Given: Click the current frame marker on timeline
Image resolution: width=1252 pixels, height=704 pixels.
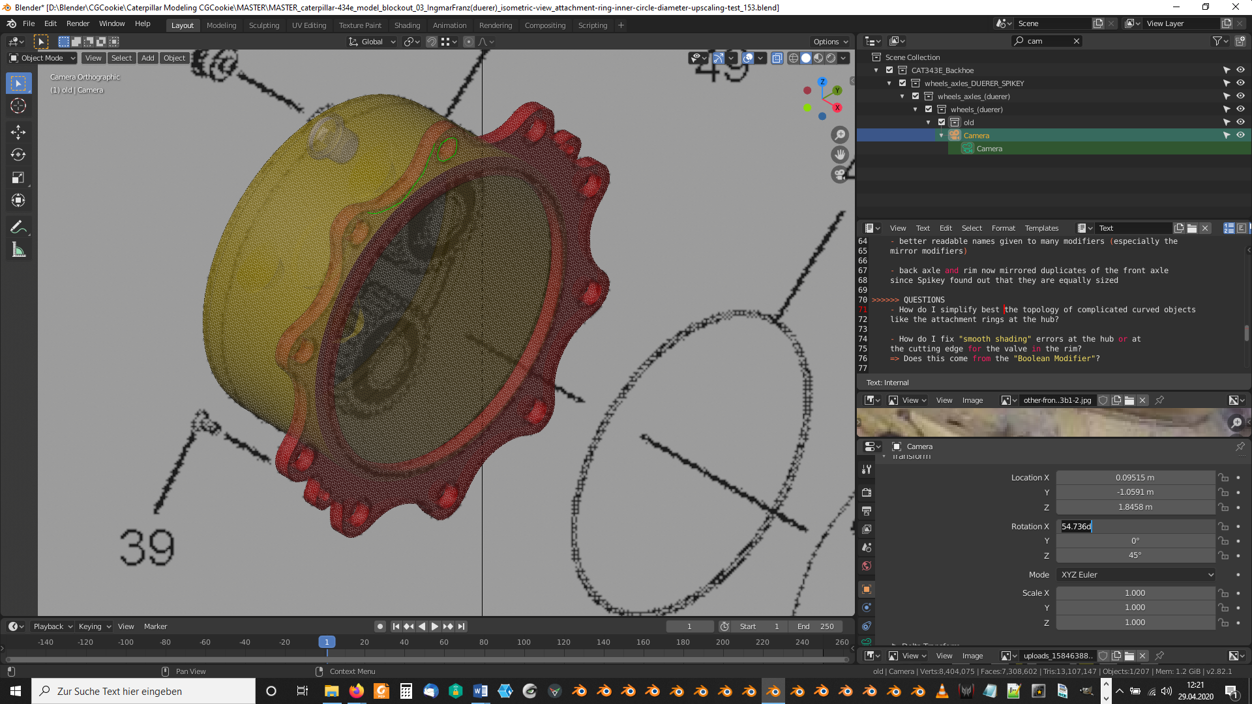Looking at the screenshot, I should (327, 642).
